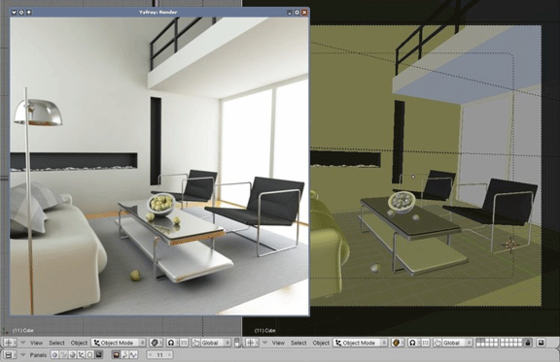Click the render preview icon in right viewport header
Screen dimensions: 560x362
click(x=542, y=343)
